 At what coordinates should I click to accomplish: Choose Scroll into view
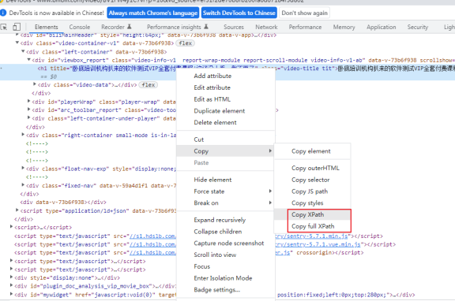coord(225,255)
